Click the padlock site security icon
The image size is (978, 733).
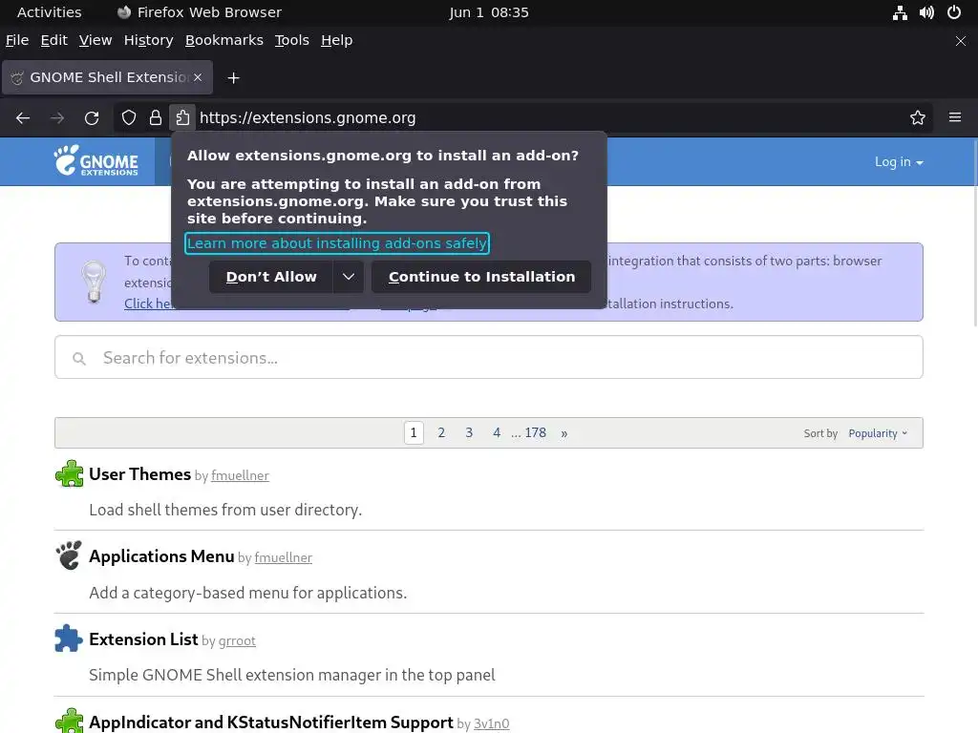(x=156, y=117)
